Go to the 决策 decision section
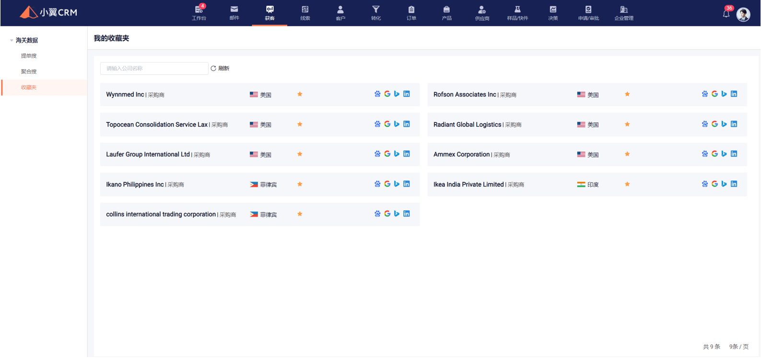 pyautogui.click(x=553, y=13)
